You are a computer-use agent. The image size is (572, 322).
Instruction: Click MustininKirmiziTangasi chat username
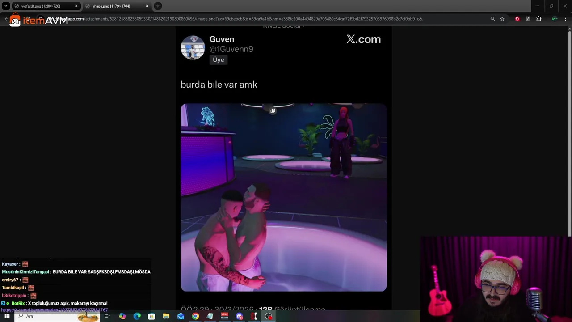[x=25, y=272]
